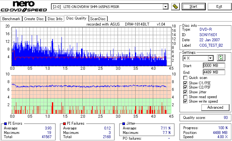
Task: Click the PI Errors graph area
Action: 91,46
